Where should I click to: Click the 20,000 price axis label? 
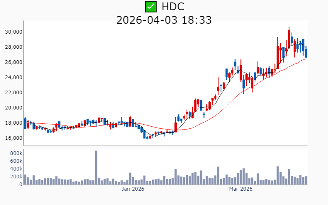coord(14,108)
